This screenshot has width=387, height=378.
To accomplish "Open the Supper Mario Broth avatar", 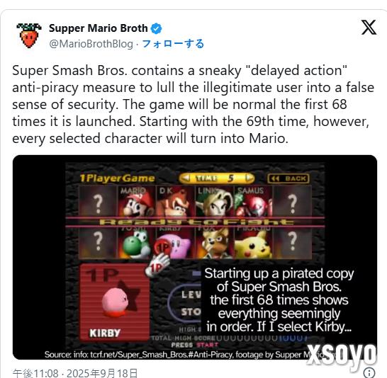I will 29,35.
